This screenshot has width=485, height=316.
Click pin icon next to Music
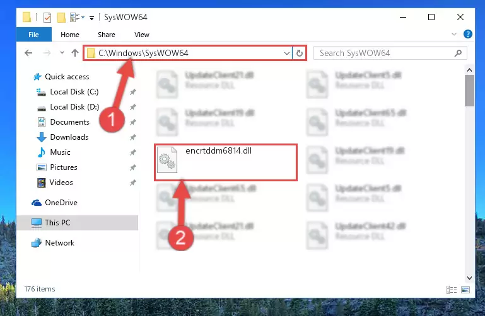tap(132, 152)
